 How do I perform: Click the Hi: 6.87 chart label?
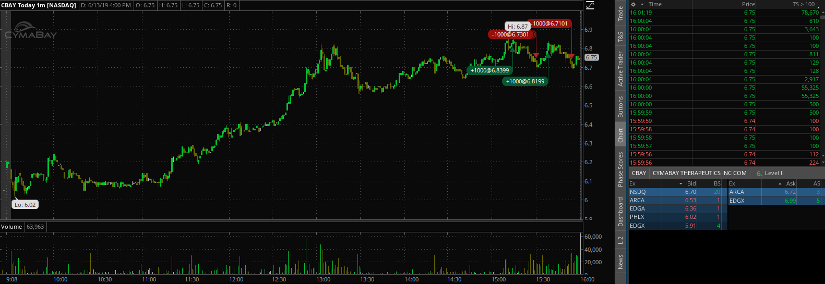(518, 27)
